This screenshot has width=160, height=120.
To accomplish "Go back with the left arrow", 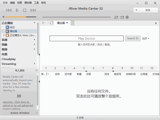I will point(43,23).
